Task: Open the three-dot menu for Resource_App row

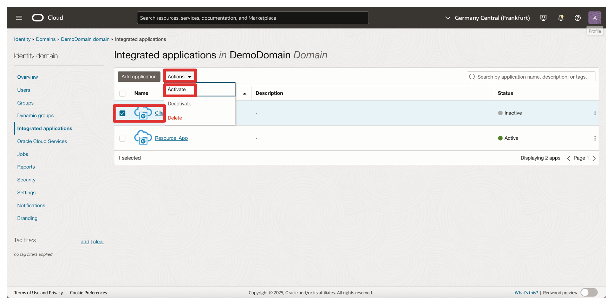Action: pyautogui.click(x=595, y=138)
